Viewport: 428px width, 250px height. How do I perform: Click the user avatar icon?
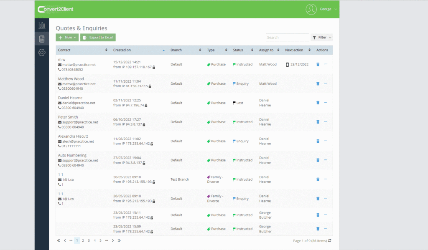(311, 9)
